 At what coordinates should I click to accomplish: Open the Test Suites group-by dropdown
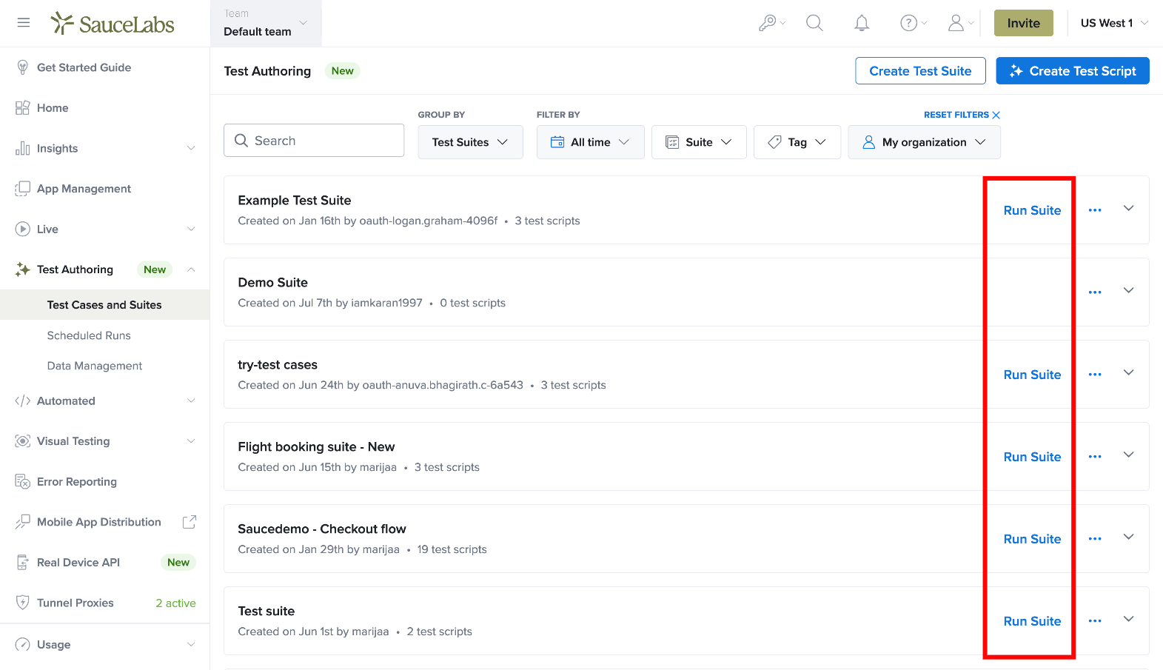470,142
